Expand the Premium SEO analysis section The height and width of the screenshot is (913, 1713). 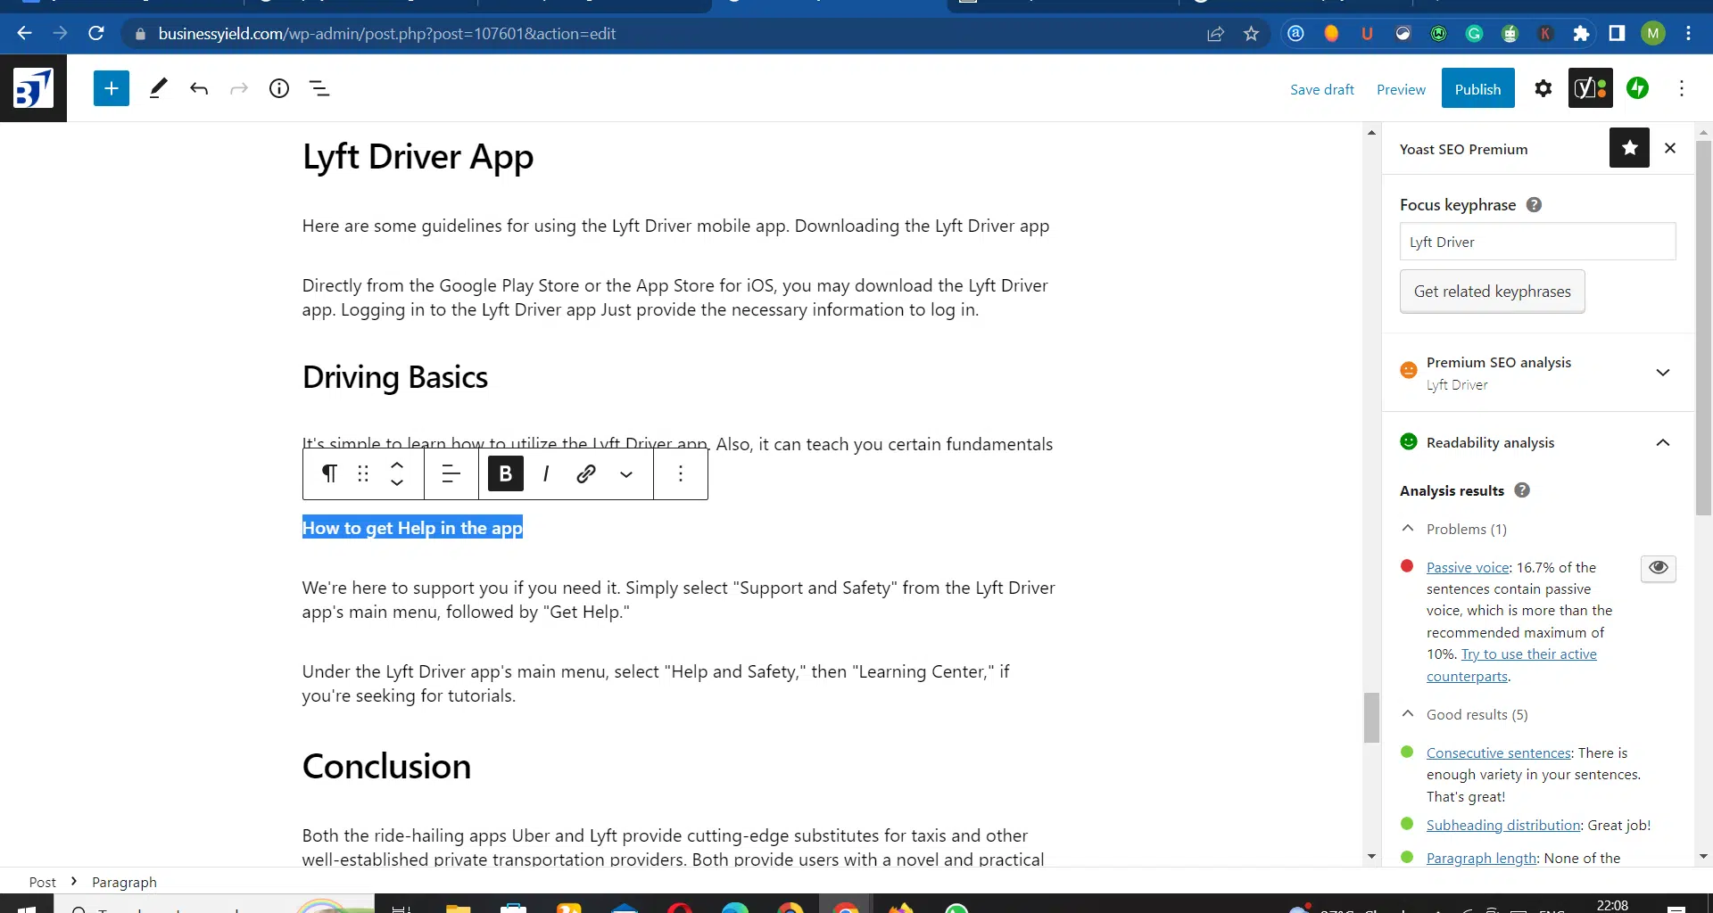pyautogui.click(x=1662, y=373)
